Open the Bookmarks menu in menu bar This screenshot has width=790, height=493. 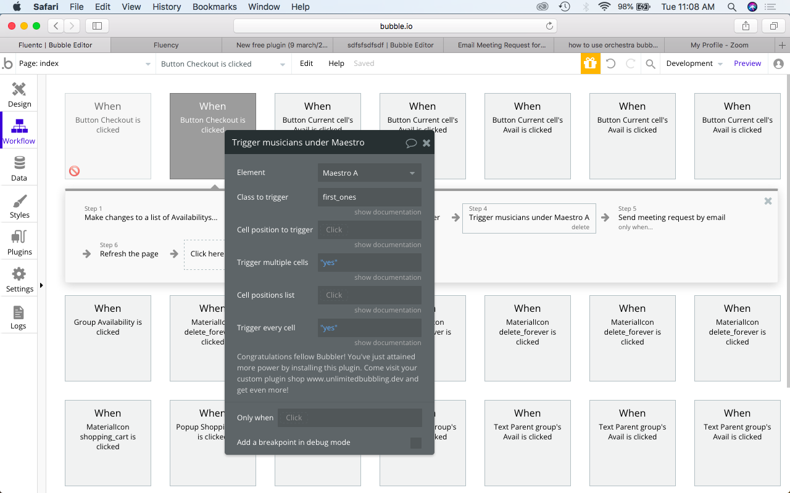pyautogui.click(x=214, y=7)
